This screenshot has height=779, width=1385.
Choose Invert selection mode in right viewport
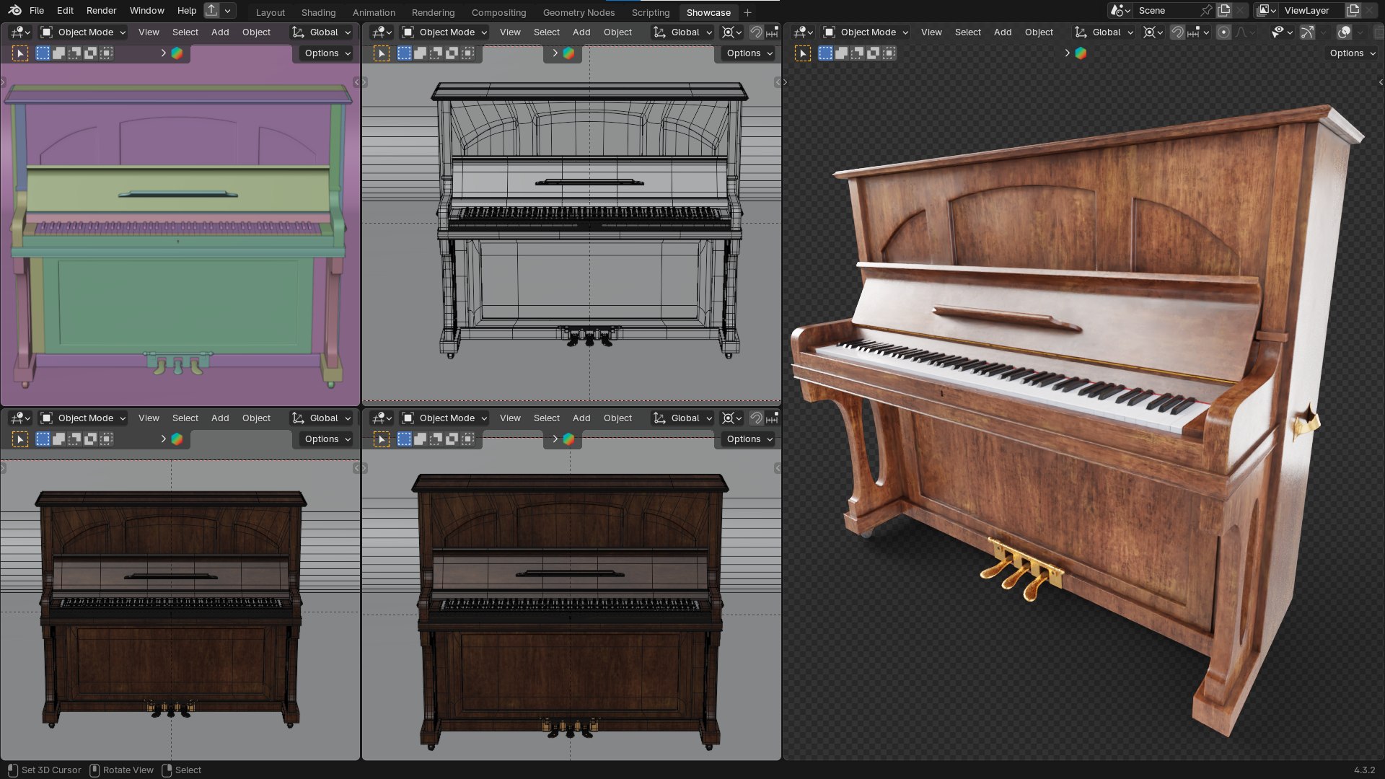click(x=873, y=53)
